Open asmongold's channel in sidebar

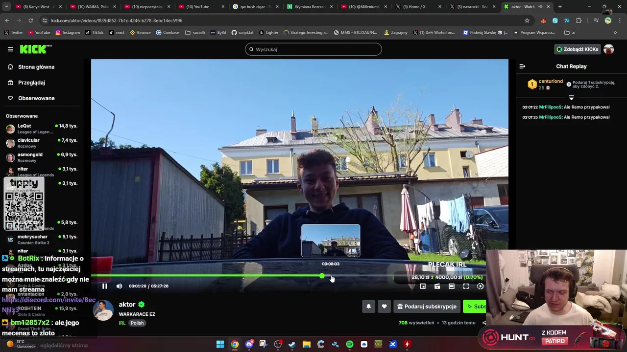(x=41, y=157)
